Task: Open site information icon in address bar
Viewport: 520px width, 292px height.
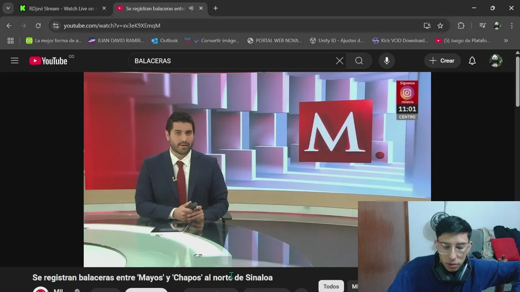Action: (56, 26)
